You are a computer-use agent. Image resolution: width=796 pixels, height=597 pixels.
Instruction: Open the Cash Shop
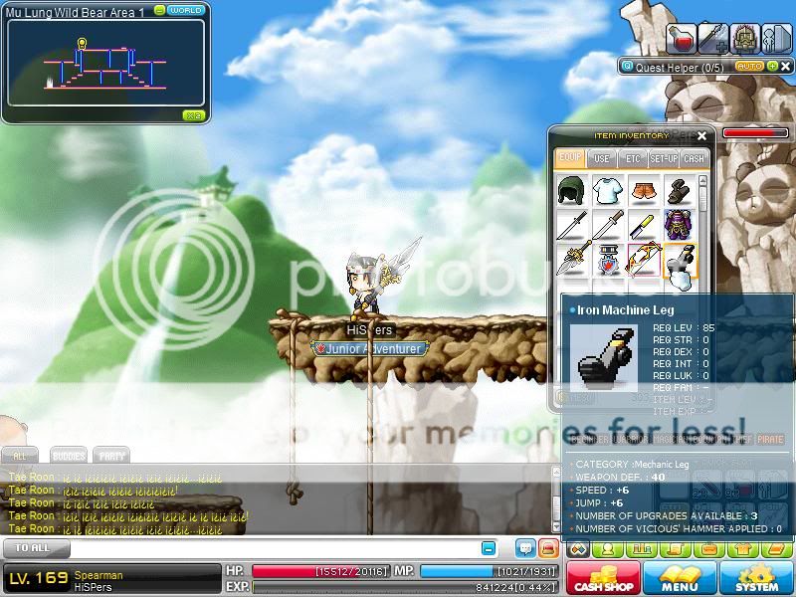(x=602, y=578)
